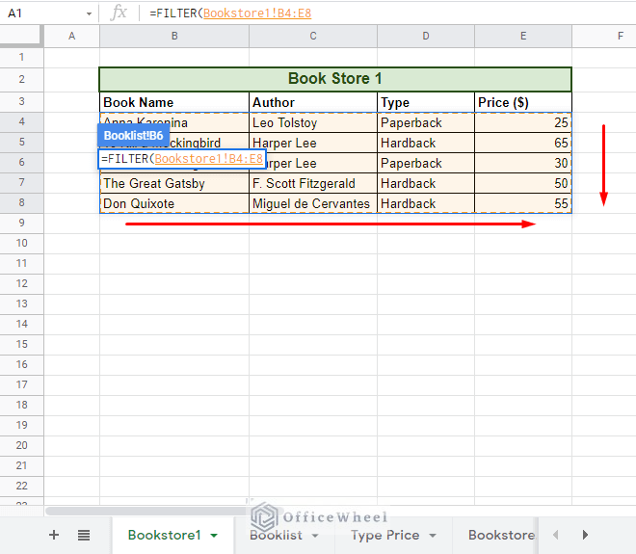Select the Bookstore1 sheet tab
The image size is (636, 554).
164,535
